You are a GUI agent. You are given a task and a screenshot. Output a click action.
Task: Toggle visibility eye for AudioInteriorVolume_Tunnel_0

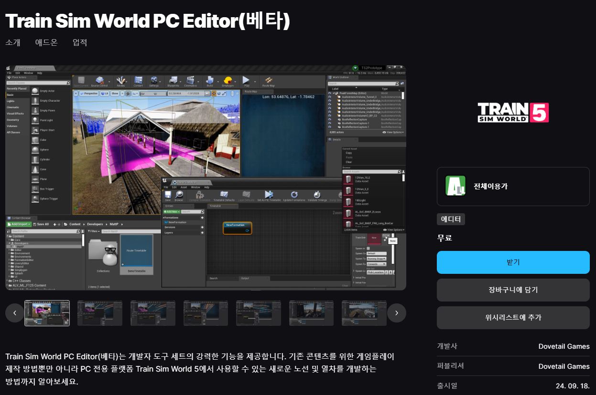[329, 97]
